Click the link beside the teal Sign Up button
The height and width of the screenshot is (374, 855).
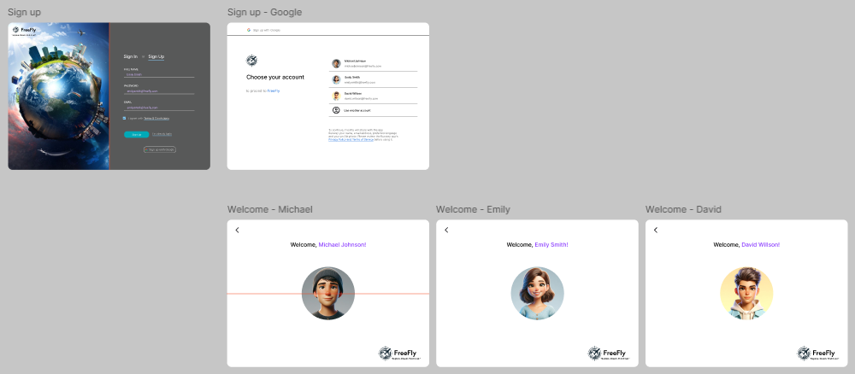coord(162,134)
